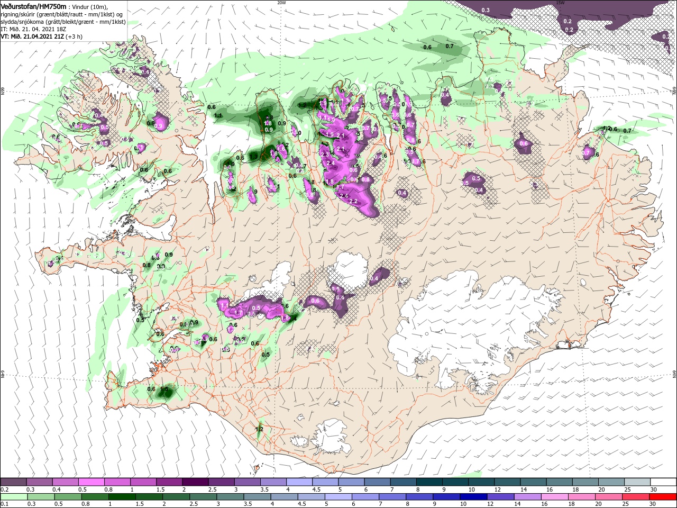Click the '0.2' label in the snow legend
Screen dimensions: 677x508
click(x=4, y=489)
